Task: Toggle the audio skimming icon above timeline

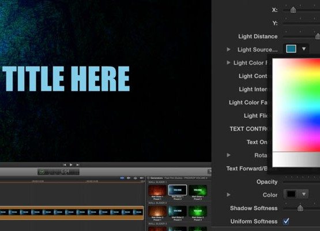Action: pos(129,178)
